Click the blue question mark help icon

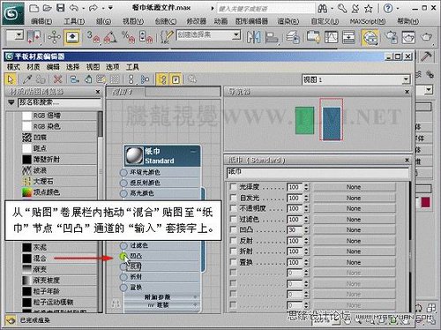coord(388,9)
